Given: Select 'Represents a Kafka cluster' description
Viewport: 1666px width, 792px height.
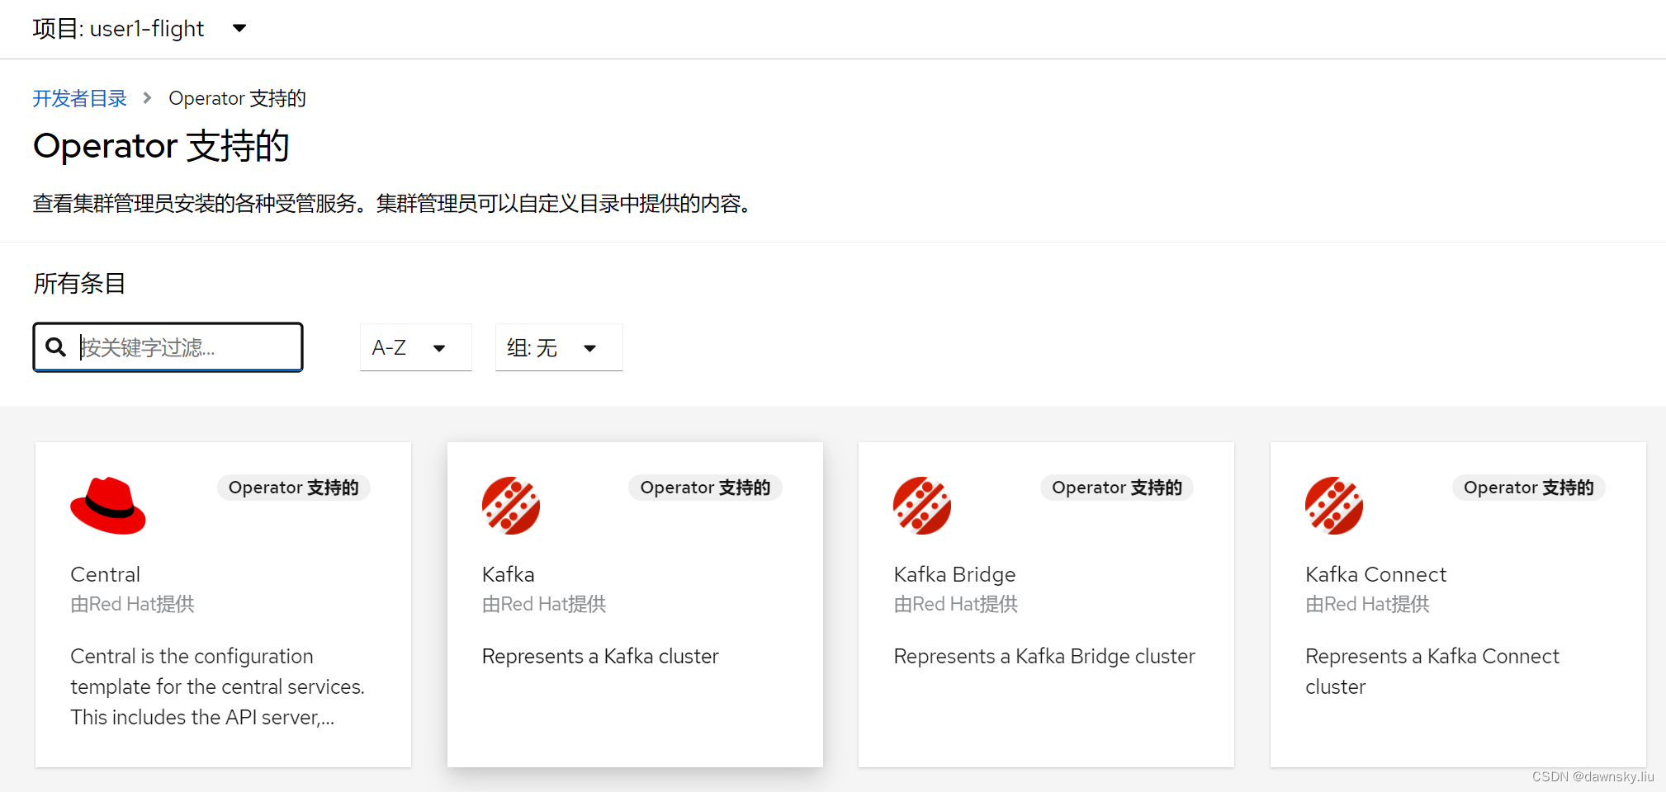Looking at the screenshot, I should [x=600, y=657].
